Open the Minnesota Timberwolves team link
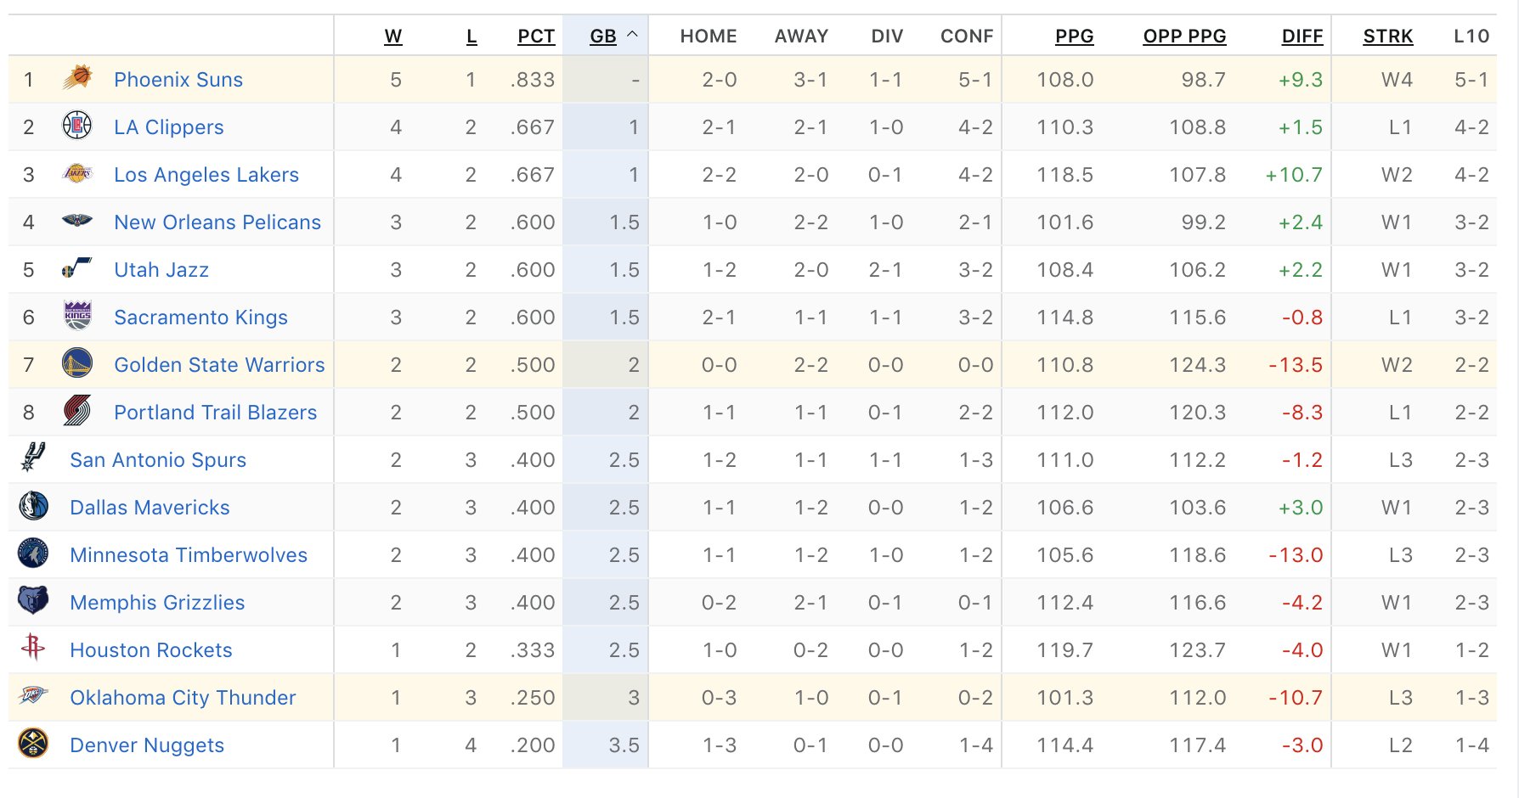This screenshot has height=798, width=1519. pos(189,555)
